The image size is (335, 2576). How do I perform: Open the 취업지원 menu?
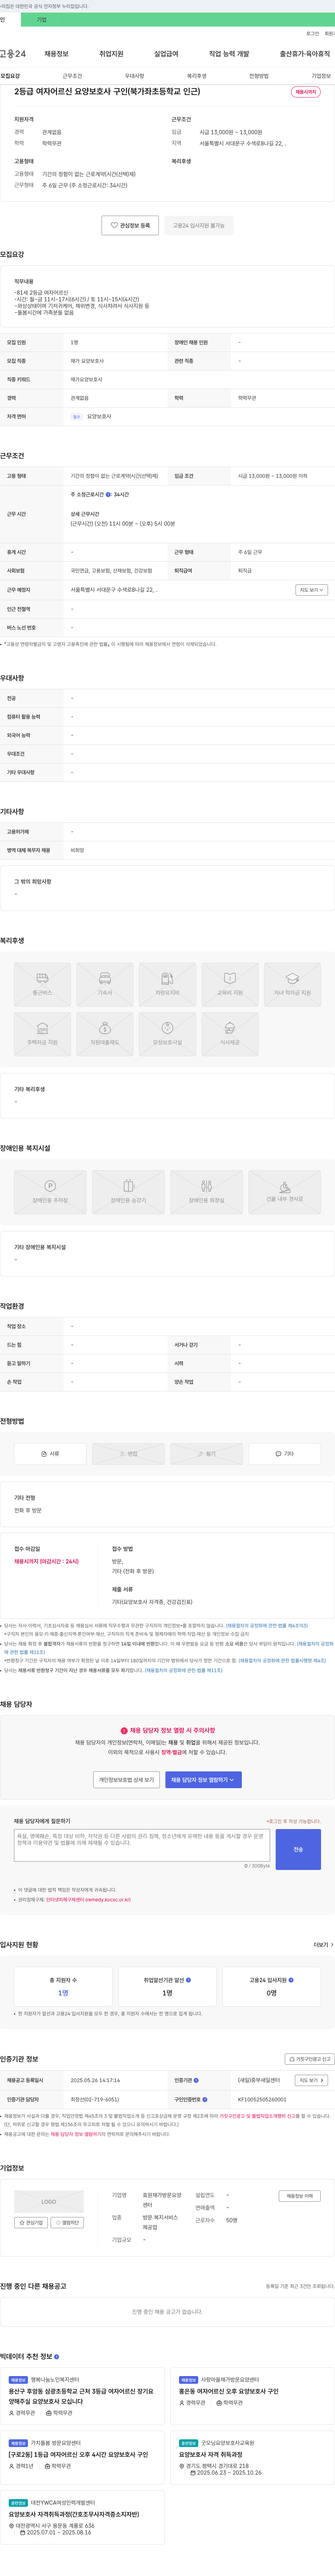click(x=112, y=54)
